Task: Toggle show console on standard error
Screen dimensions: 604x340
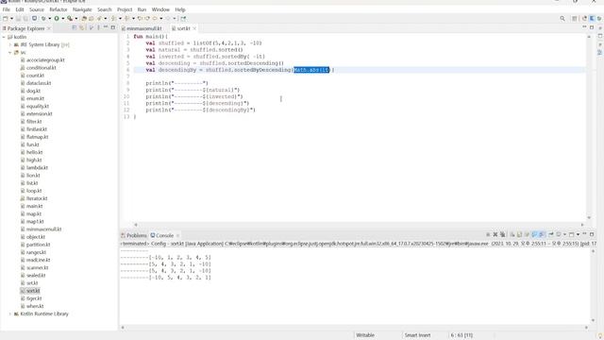Action: (542, 234)
